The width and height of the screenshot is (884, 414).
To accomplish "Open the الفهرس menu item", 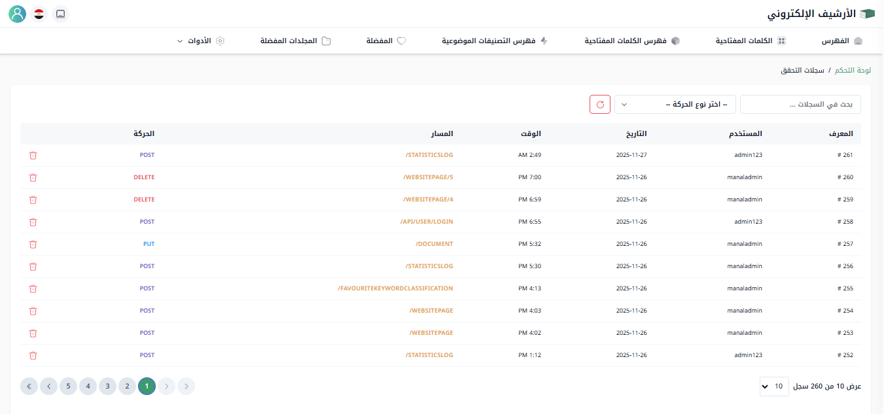I will coord(842,41).
